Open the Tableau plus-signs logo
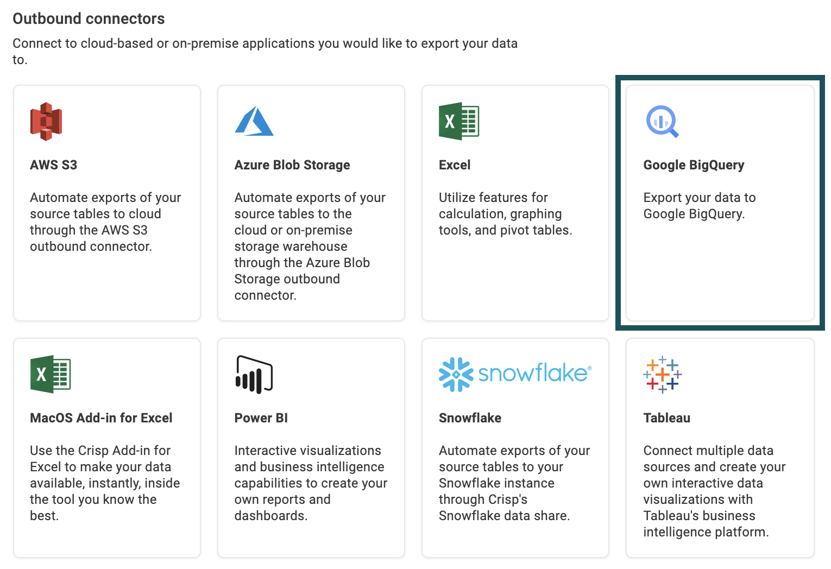This screenshot has height=569, width=831. point(663,375)
